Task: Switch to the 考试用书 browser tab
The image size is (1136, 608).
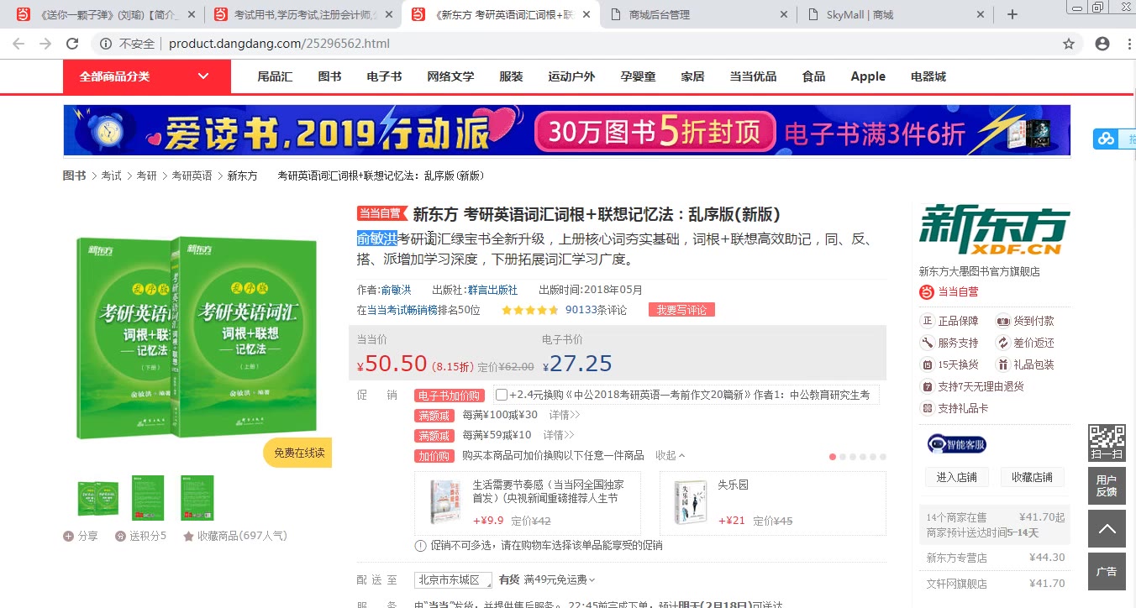Action: (305, 15)
